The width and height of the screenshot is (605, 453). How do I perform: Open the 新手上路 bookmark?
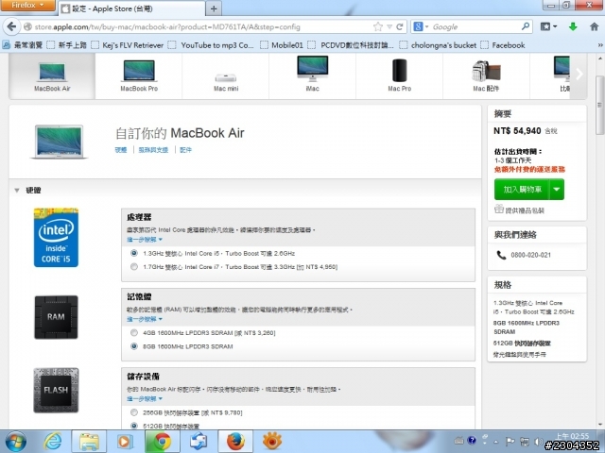[x=67, y=45]
